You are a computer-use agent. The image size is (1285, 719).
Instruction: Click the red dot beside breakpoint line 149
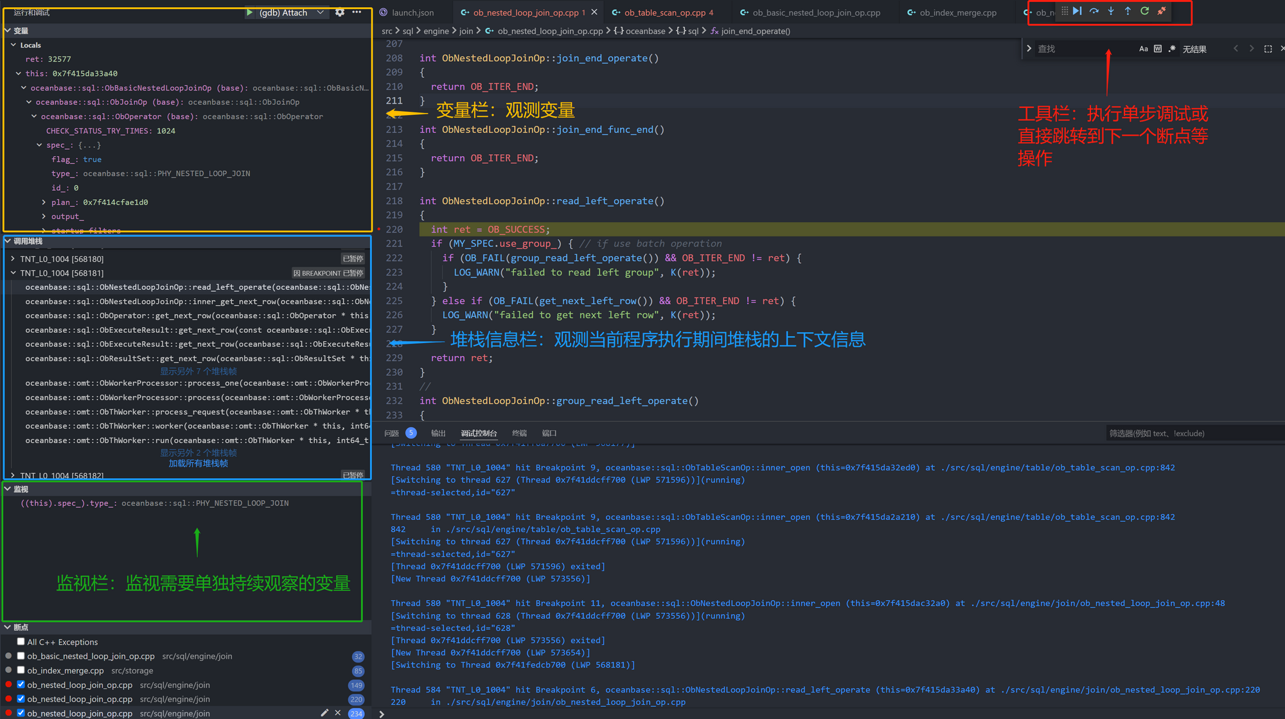tap(8, 684)
